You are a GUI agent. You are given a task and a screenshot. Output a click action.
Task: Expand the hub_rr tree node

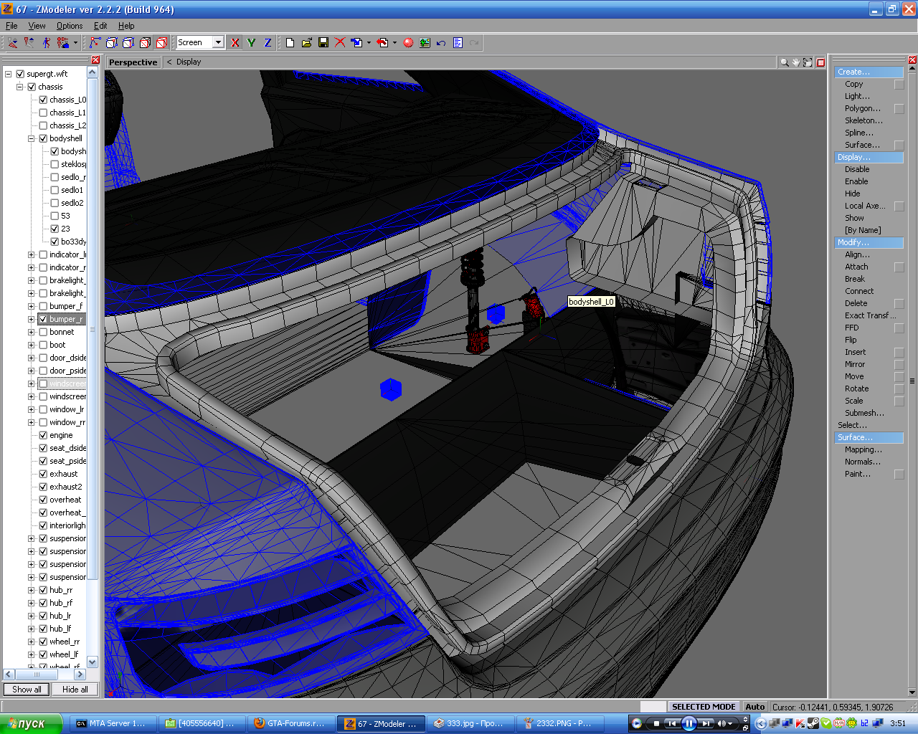[32, 590]
